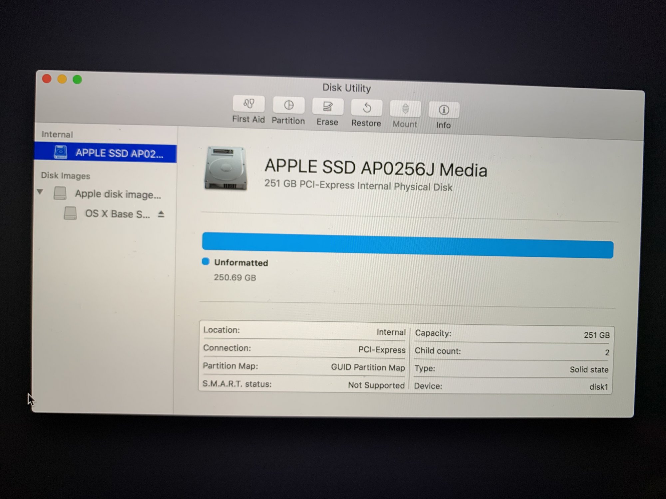This screenshot has width=666, height=499.
Task: Click the First Aid text label
Action: click(248, 119)
